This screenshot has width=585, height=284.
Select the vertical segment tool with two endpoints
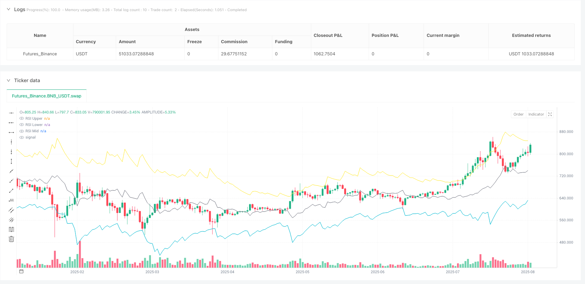[11, 161]
